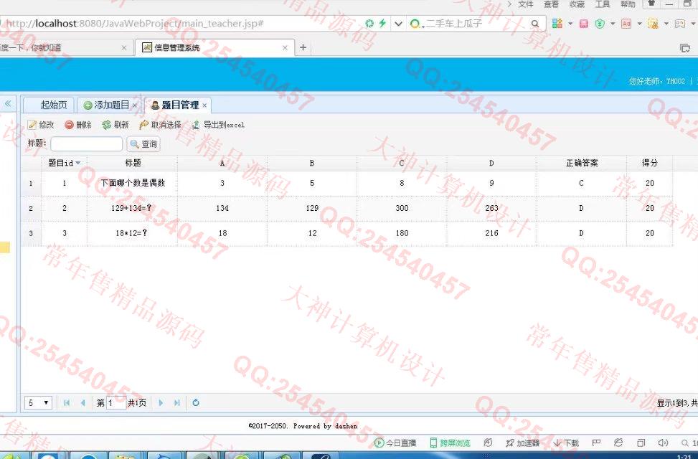Click the browser address bar

pyautogui.click(x=178, y=24)
